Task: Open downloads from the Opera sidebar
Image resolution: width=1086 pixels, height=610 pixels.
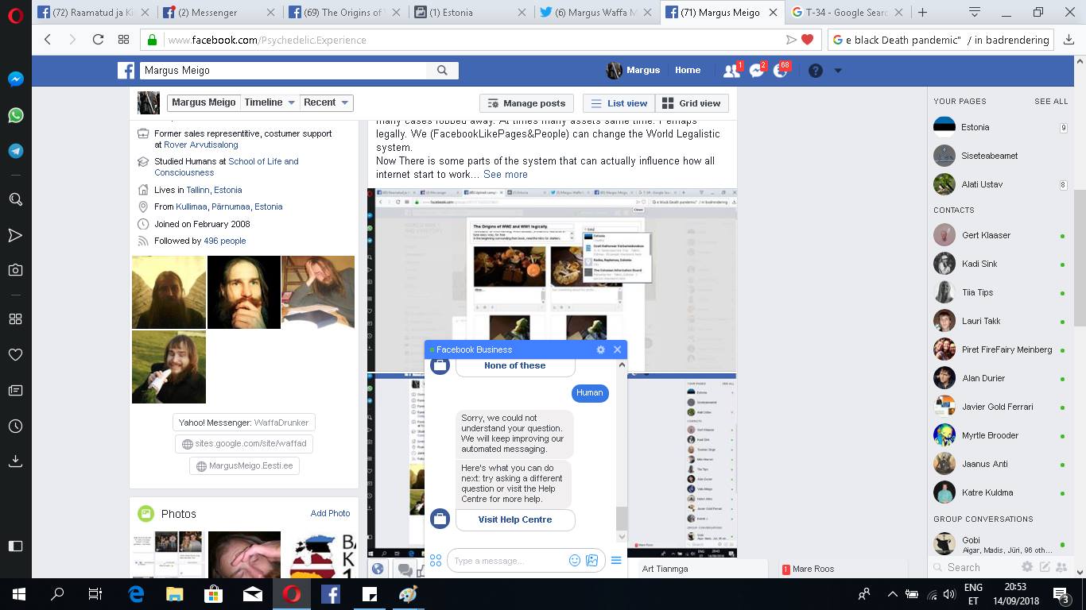Action: coord(15,461)
